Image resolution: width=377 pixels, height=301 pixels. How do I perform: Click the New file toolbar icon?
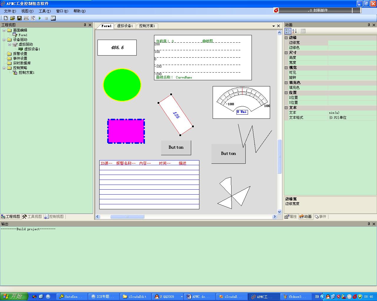click(6, 18)
